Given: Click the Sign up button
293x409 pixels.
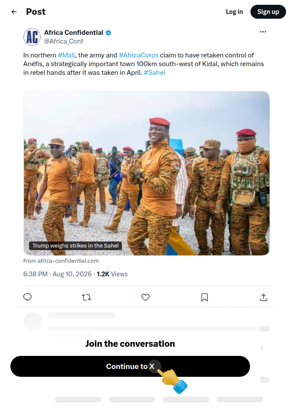Looking at the screenshot, I should coord(268,12).
